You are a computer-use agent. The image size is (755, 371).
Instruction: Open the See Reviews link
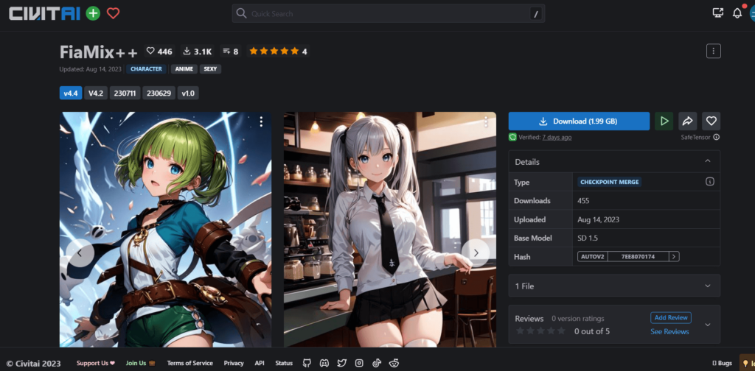pos(669,332)
